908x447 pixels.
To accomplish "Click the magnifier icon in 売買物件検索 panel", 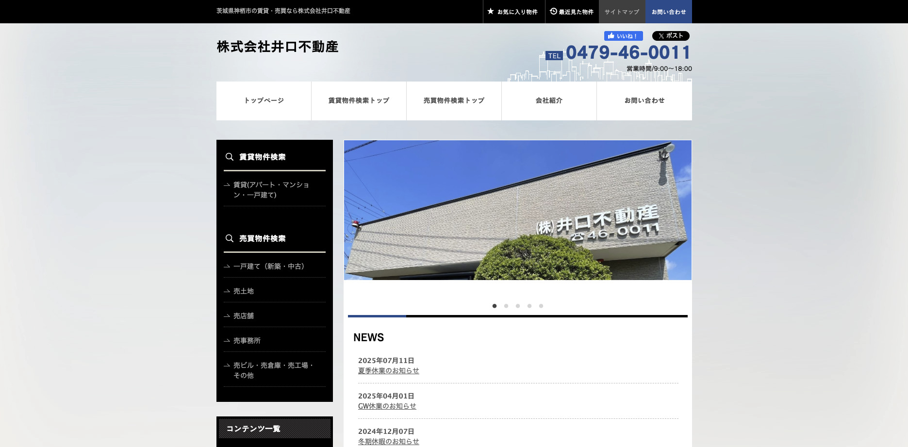I will [230, 238].
